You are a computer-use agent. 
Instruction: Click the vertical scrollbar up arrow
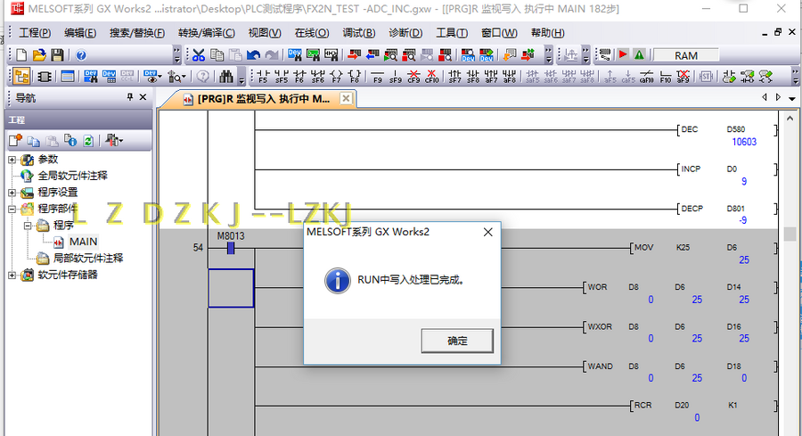790,119
